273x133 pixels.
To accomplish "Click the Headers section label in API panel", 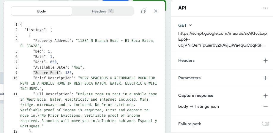I will (186, 60).
